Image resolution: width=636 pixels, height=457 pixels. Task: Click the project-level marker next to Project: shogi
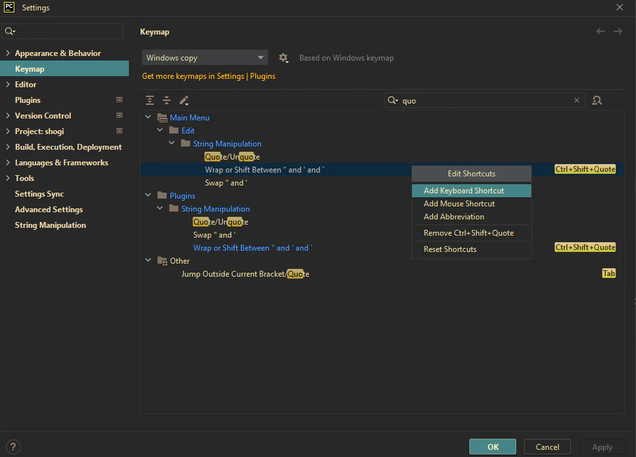click(x=119, y=131)
